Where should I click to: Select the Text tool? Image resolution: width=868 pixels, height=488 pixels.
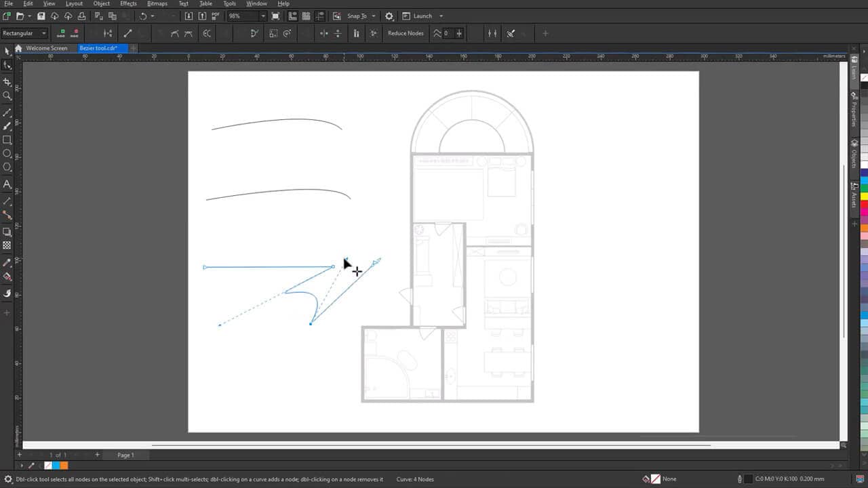click(x=7, y=184)
